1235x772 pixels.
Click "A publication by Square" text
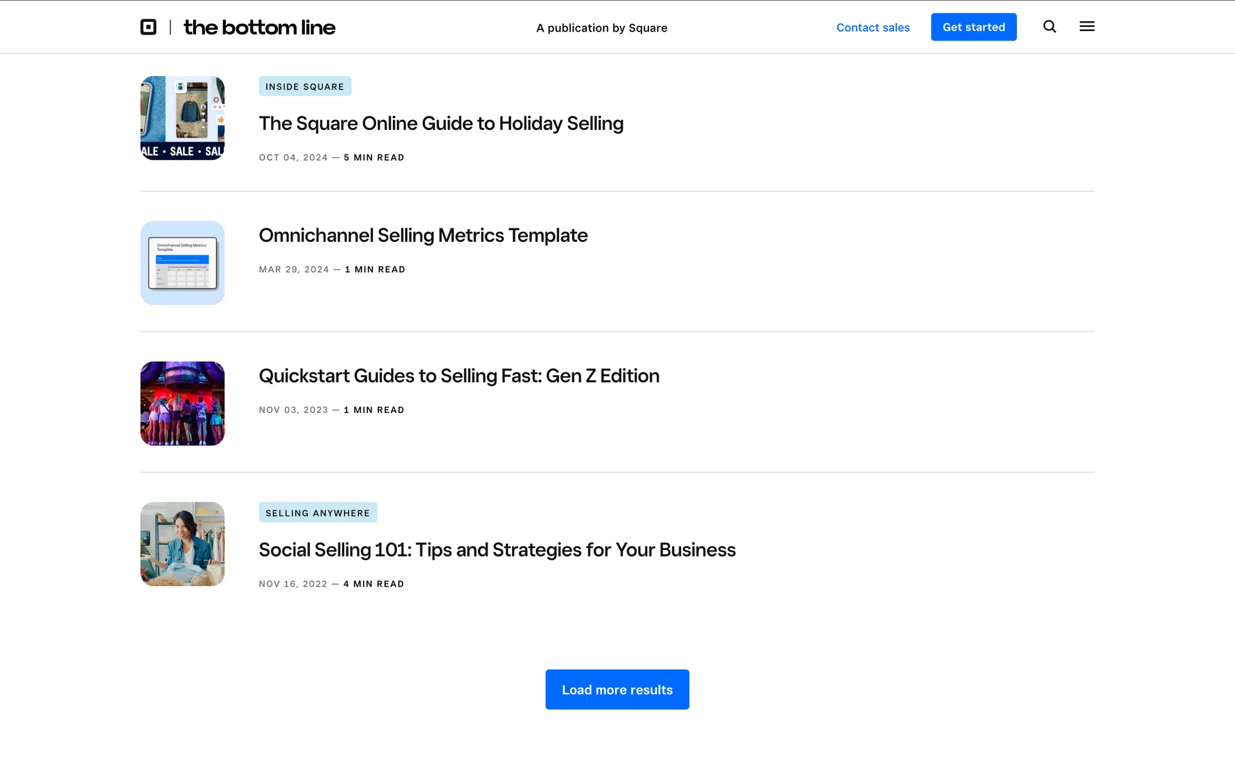tap(601, 28)
